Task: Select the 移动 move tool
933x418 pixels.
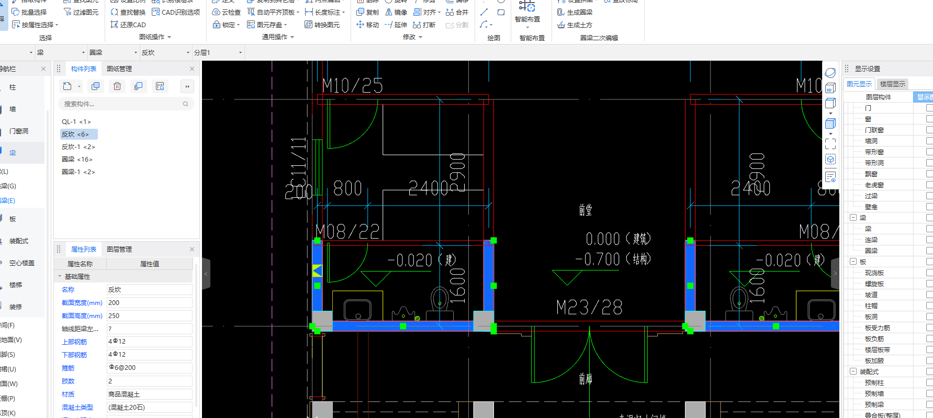Action: [x=367, y=25]
